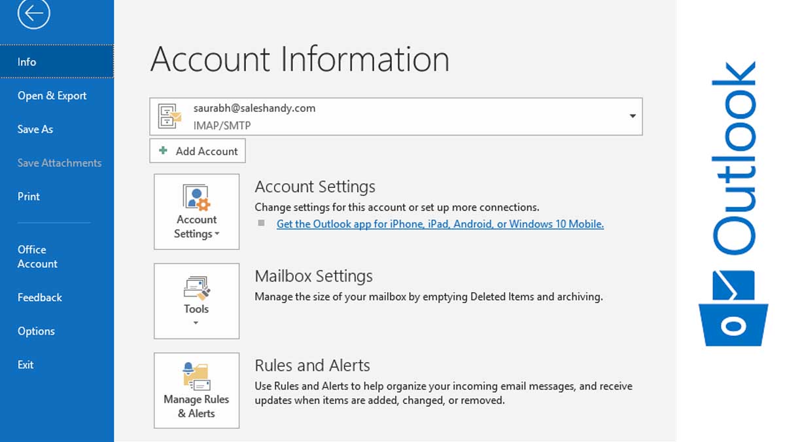Click the Account Settings heading
The width and height of the screenshot is (785, 442).
(x=315, y=187)
